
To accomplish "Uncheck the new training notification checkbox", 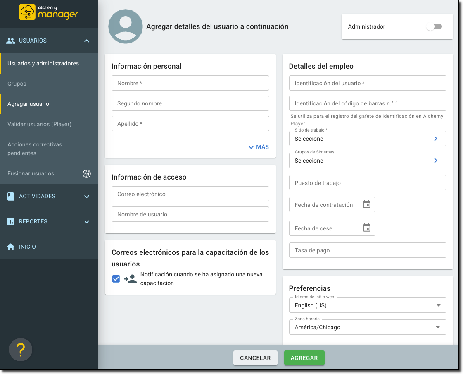I will (x=116, y=279).
